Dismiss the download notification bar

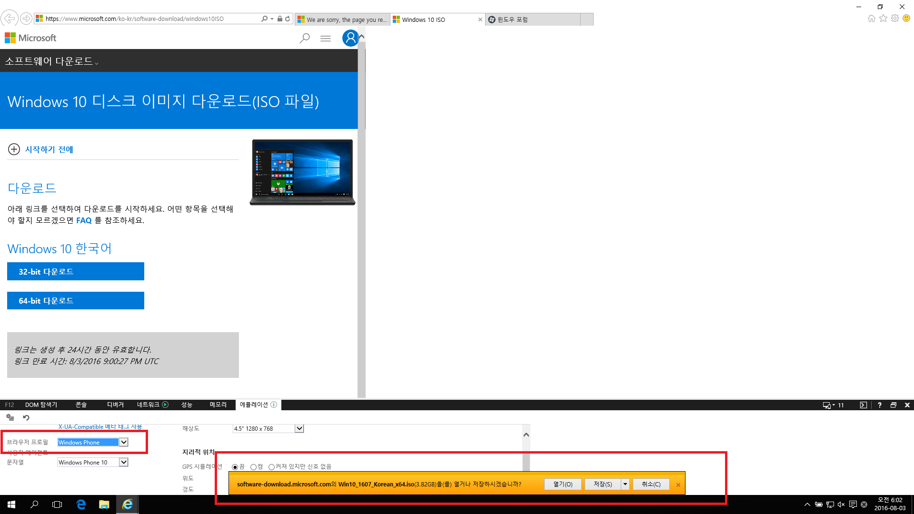point(678,484)
